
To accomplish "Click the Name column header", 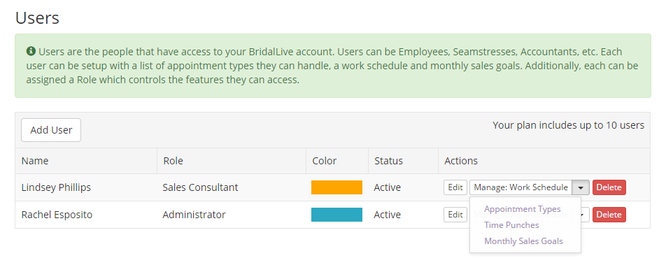I will 35,161.
